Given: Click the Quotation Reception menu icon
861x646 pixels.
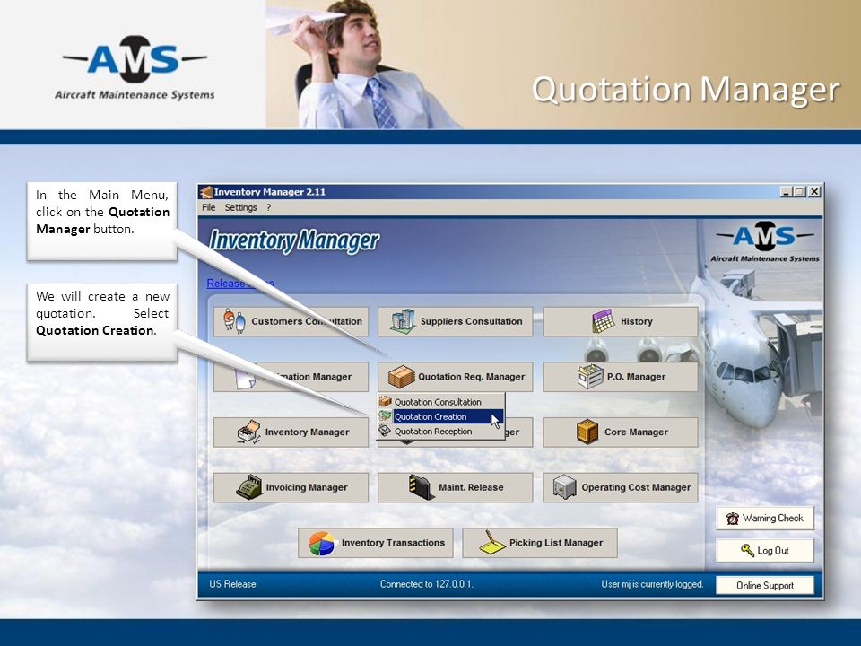Looking at the screenshot, I should coord(386,432).
